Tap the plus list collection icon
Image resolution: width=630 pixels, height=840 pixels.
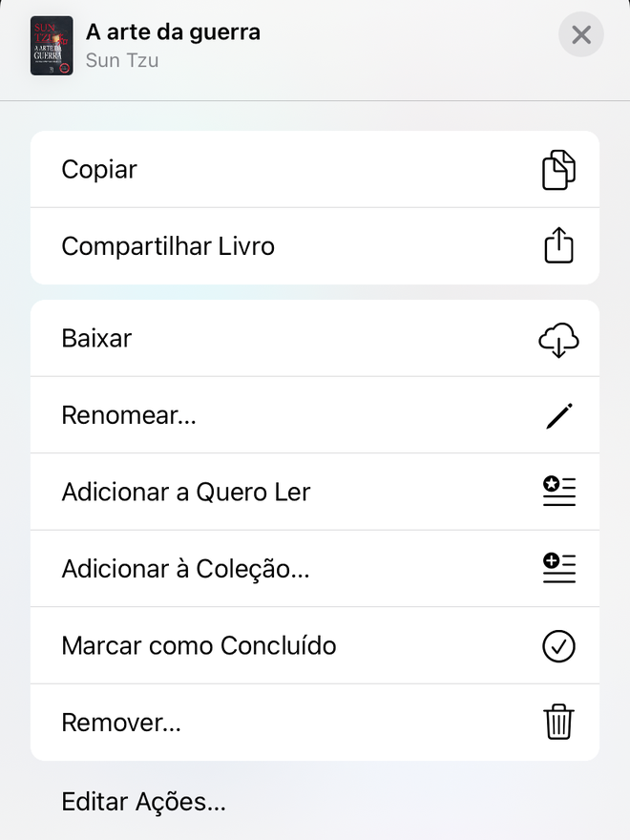(558, 568)
